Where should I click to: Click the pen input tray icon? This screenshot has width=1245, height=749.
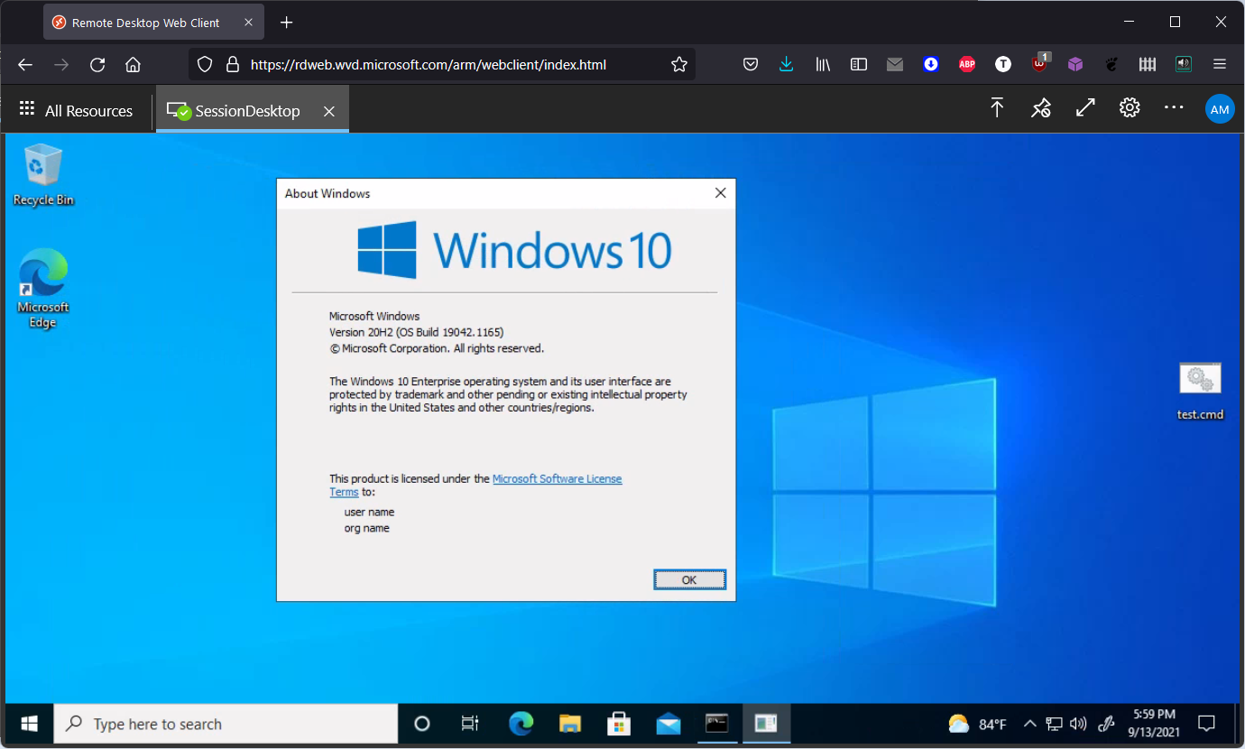1105,724
